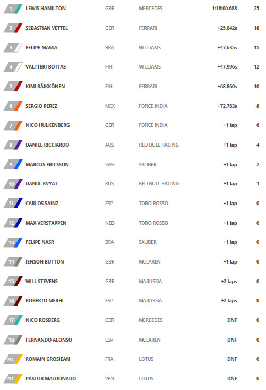The width and height of the screenshot is (266, 390).
Task: Click the 25 points value
Action: pyautogui.click(x=256, y=9)
